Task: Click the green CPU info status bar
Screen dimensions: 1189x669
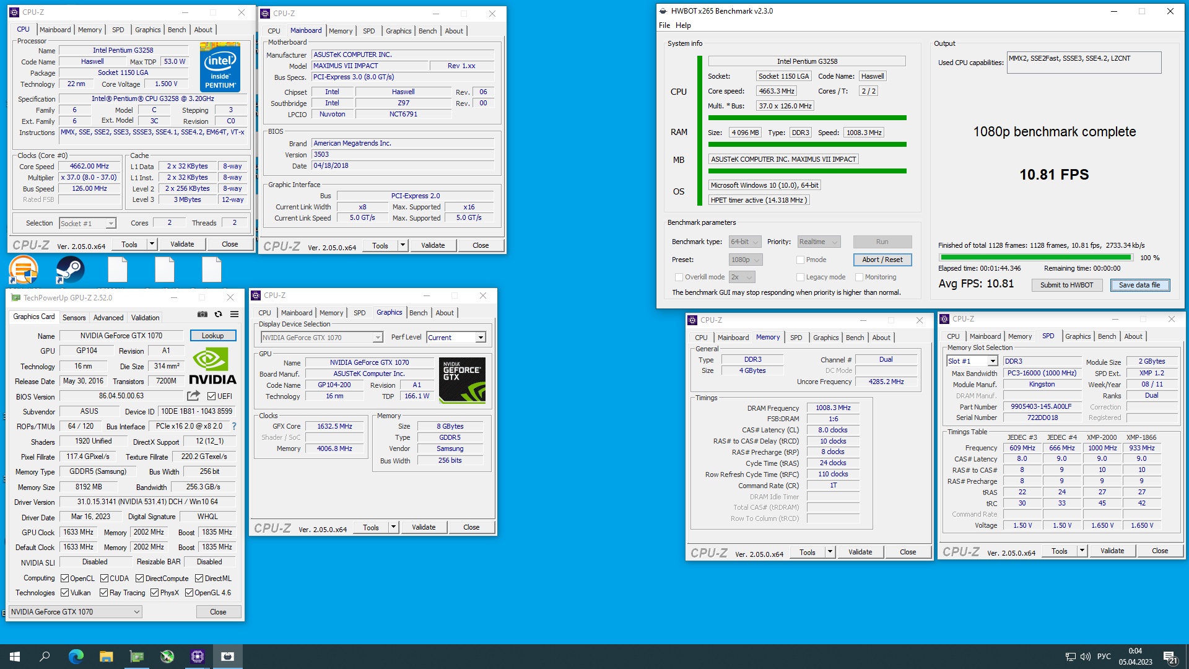Action: (807, 118)
